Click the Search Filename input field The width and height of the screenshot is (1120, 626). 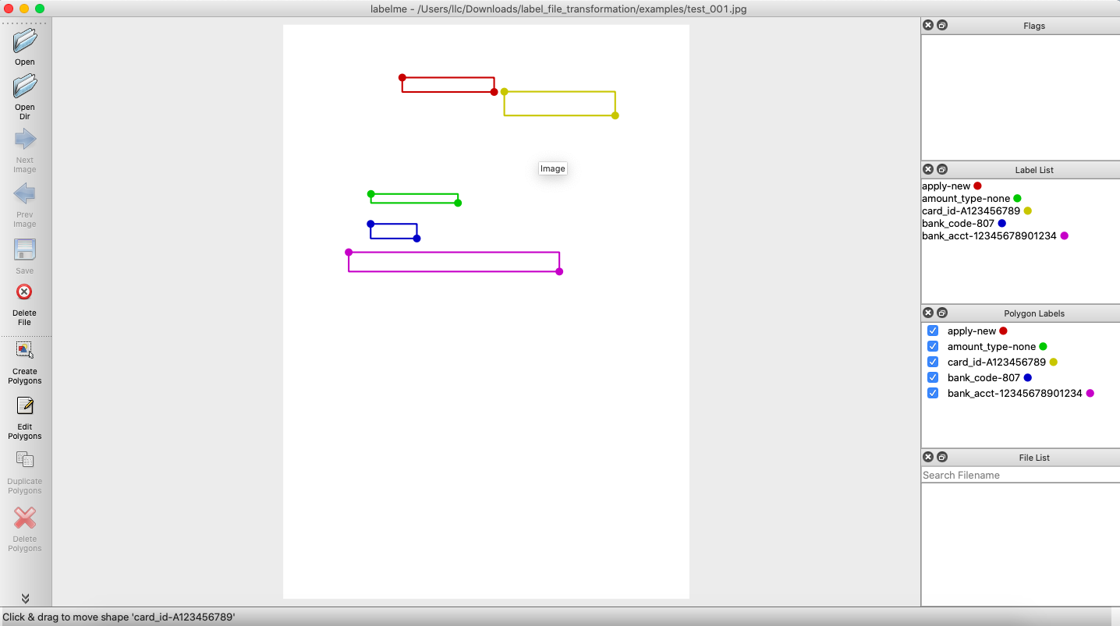point(1020,475)
